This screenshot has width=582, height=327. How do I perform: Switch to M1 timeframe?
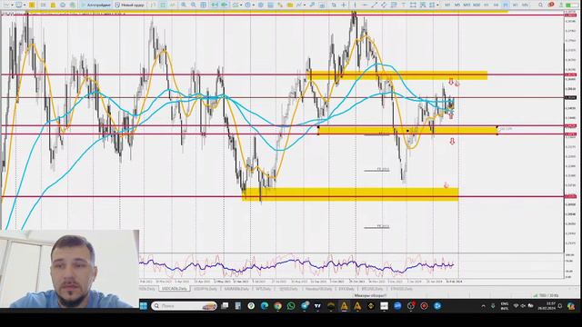(447, 5)
